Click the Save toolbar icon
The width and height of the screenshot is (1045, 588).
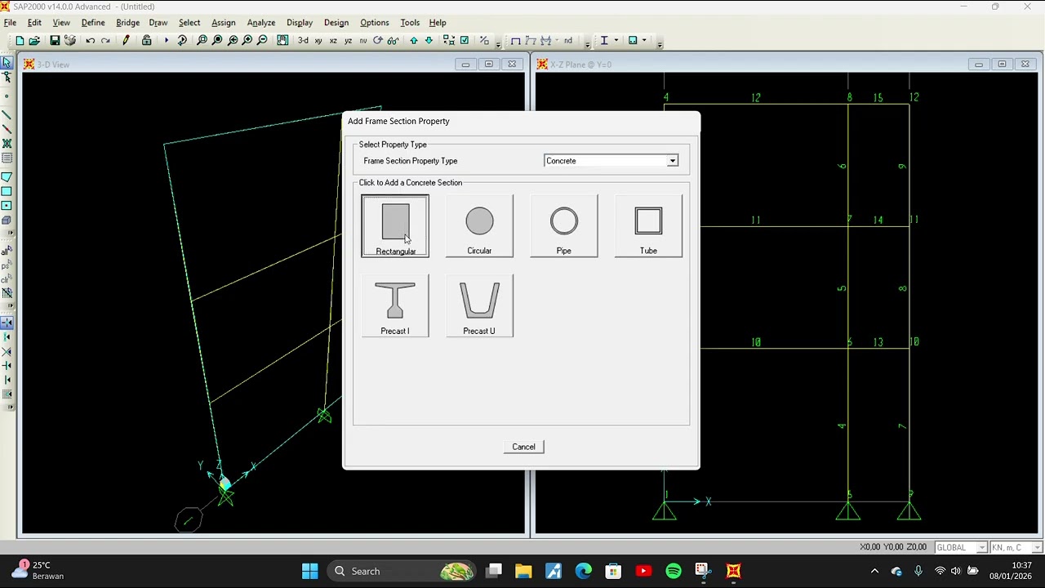pyautogui.click(x=54, y=40)
